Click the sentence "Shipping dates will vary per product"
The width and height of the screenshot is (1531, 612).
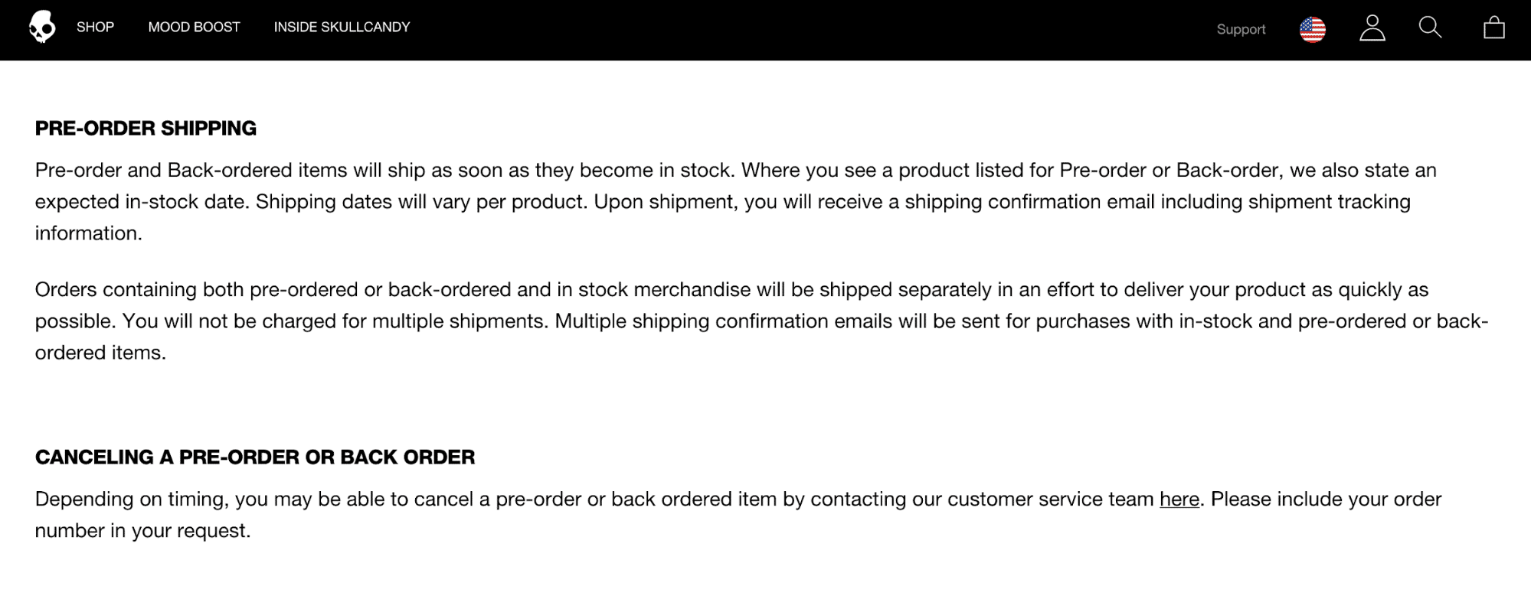click(420, 202)
